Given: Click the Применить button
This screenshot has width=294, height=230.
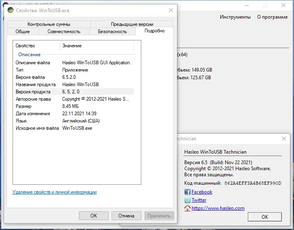Looking at the screenshot, I should point(159,216).
